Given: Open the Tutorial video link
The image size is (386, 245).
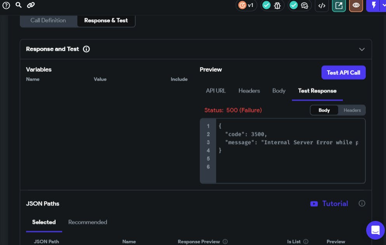Looking at the screenshot, I should tap(329, 204).
